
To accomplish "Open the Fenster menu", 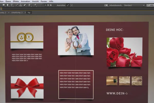I will (44, 1).
